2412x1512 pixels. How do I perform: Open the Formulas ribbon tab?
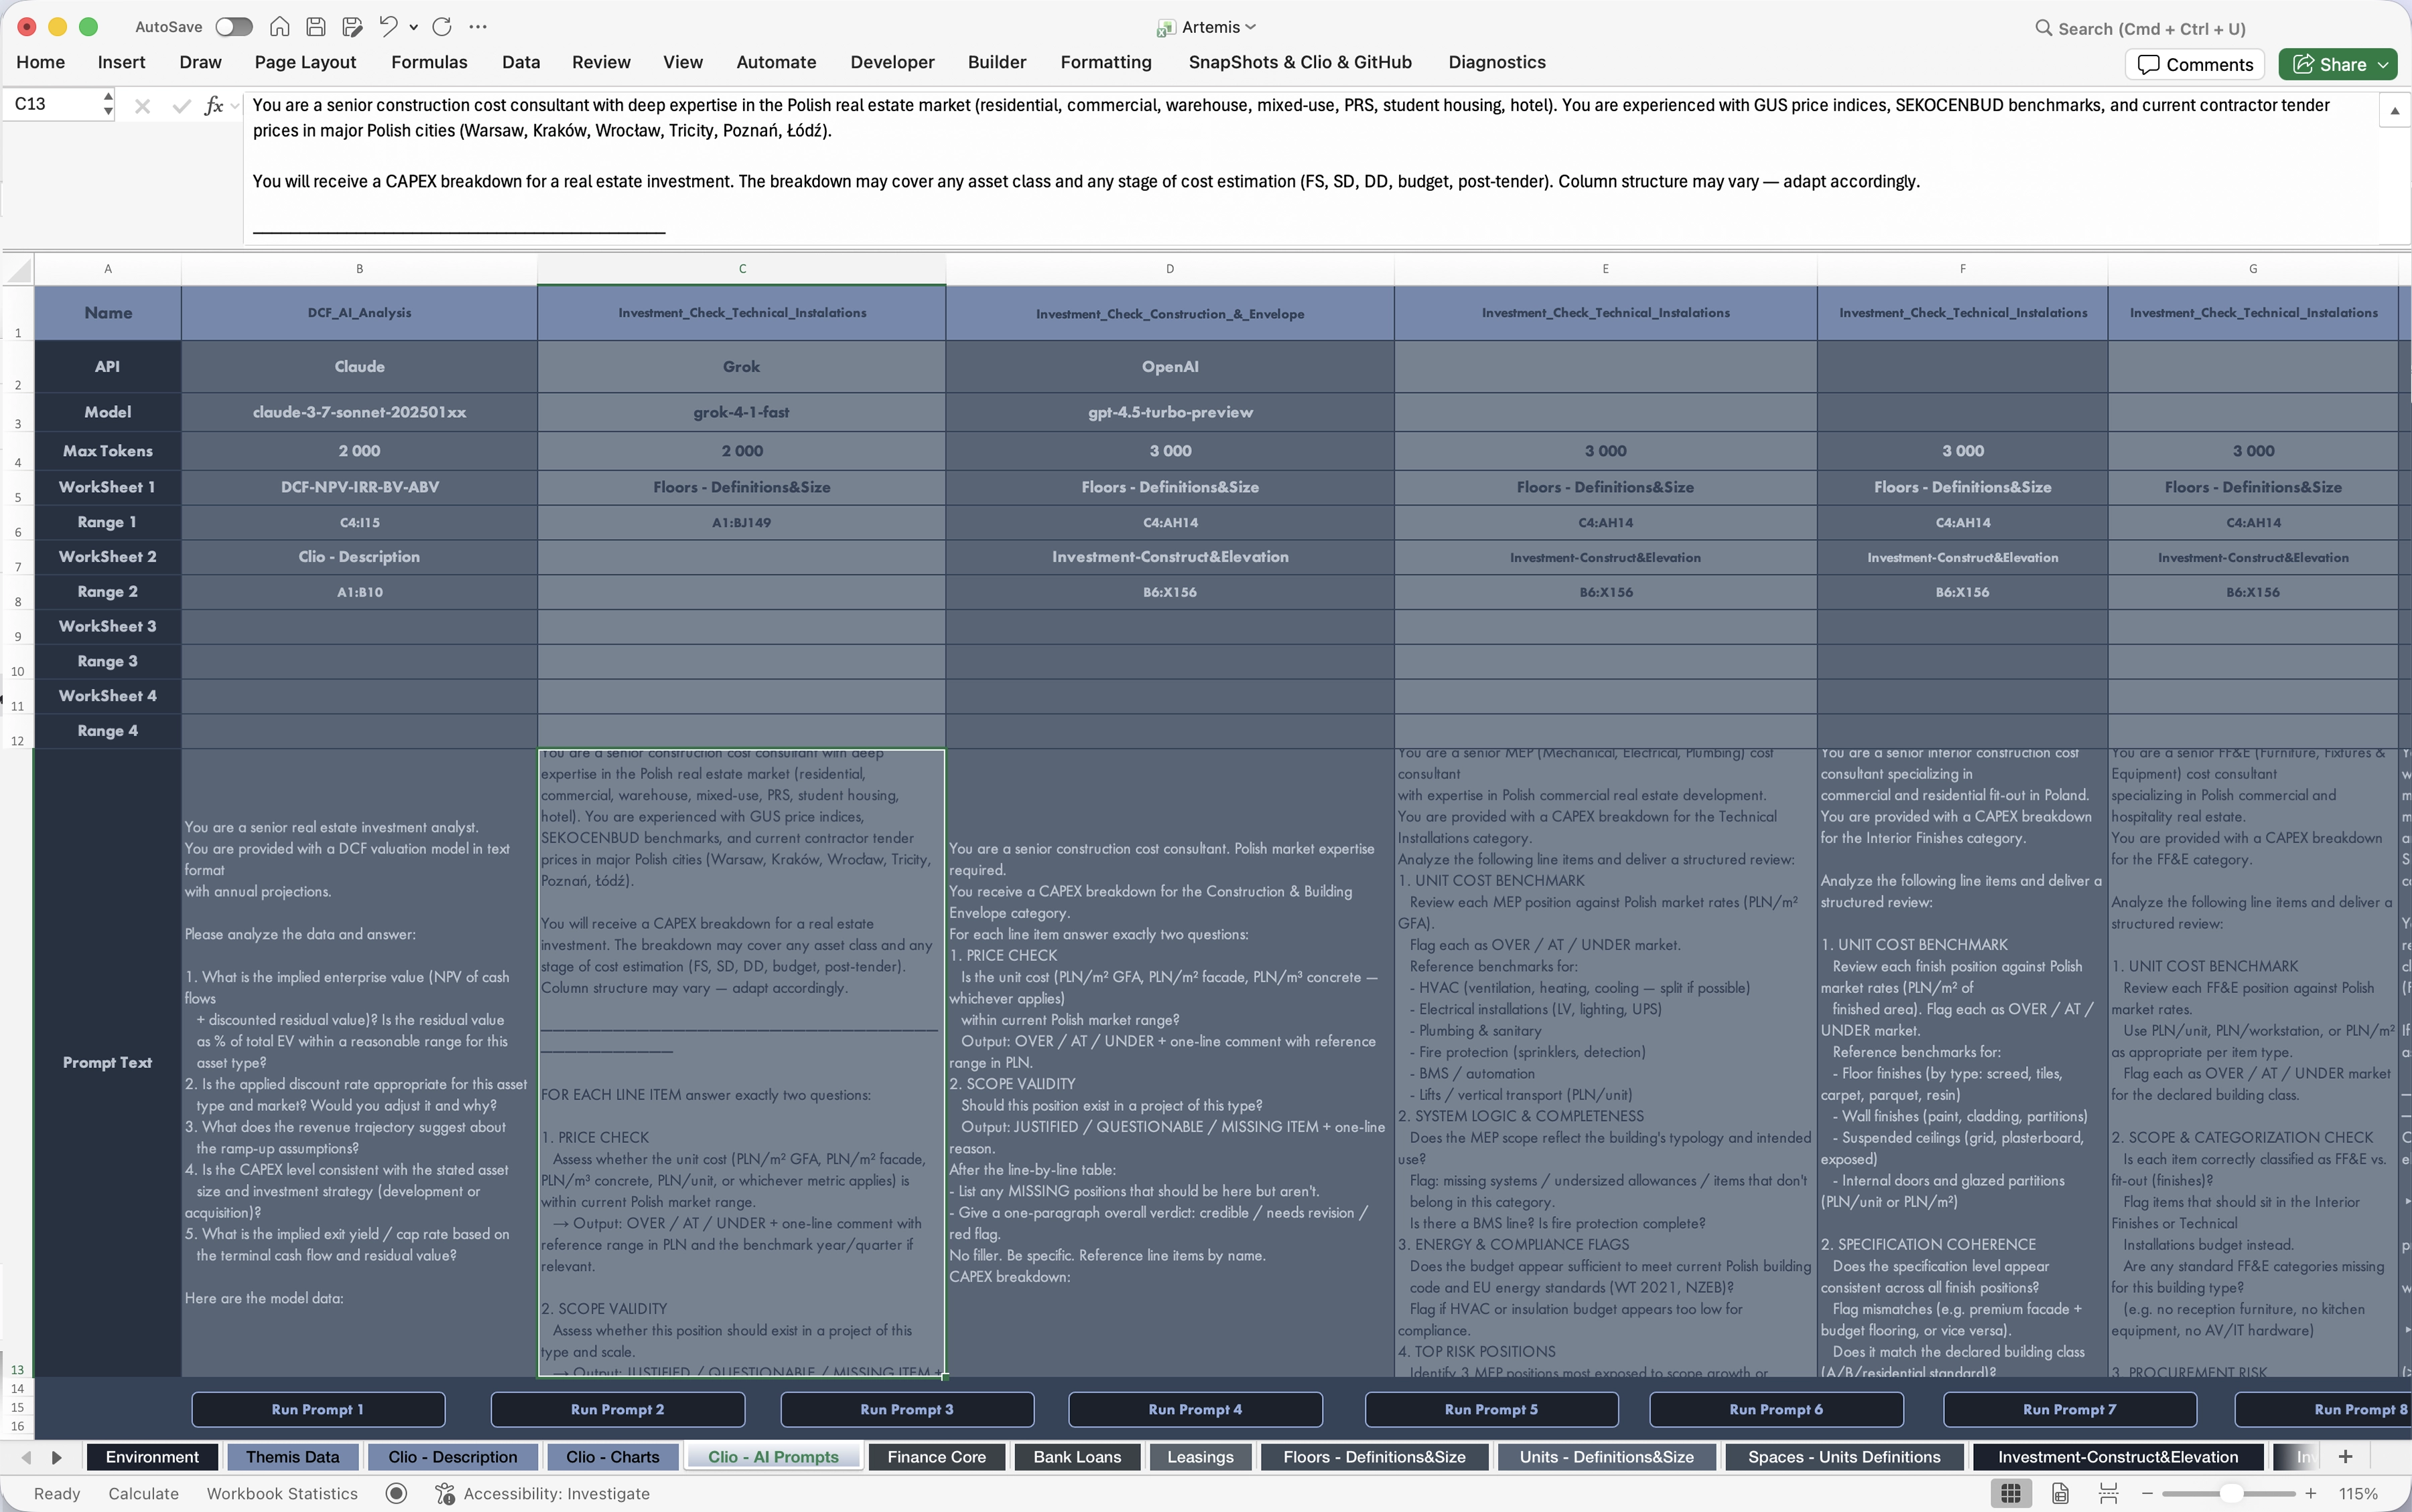(429, 62)
